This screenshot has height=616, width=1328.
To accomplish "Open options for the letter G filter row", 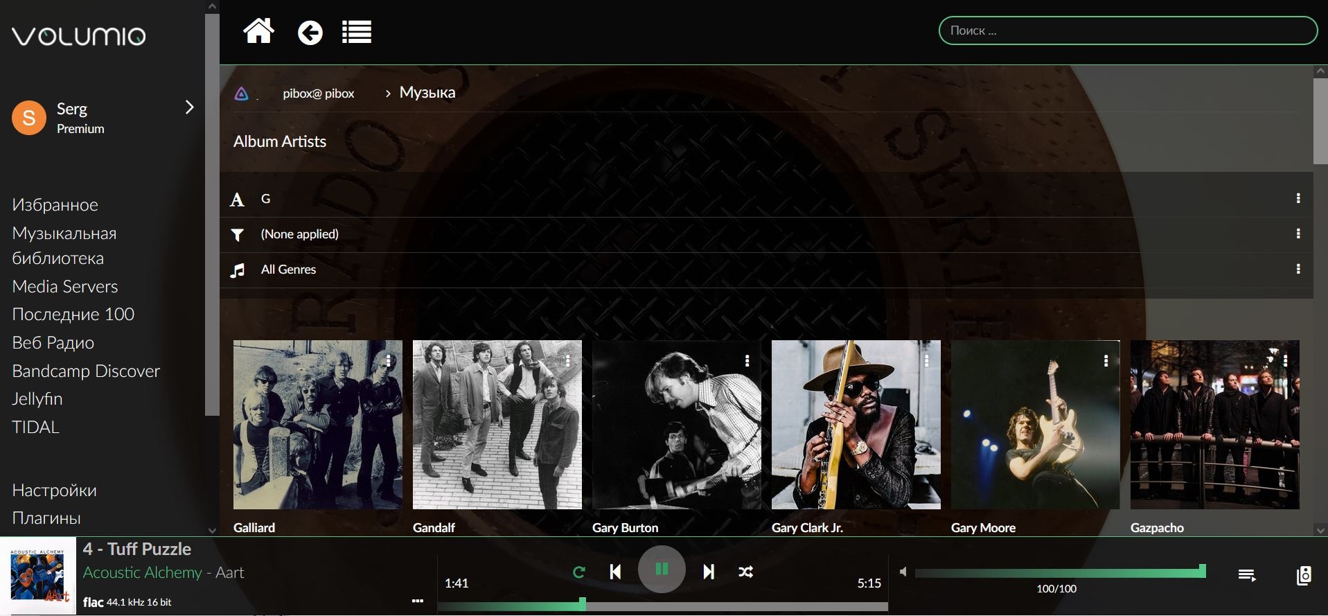I will [x=1298, y=199].
